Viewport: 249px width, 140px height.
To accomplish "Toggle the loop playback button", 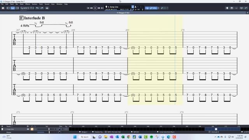I will pos(147,8).
